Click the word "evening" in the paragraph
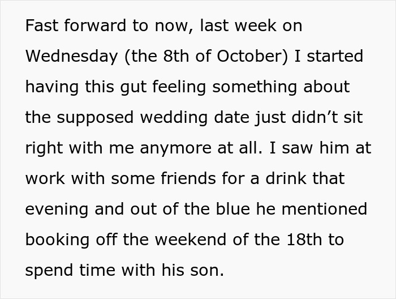 tap(54, 209)
